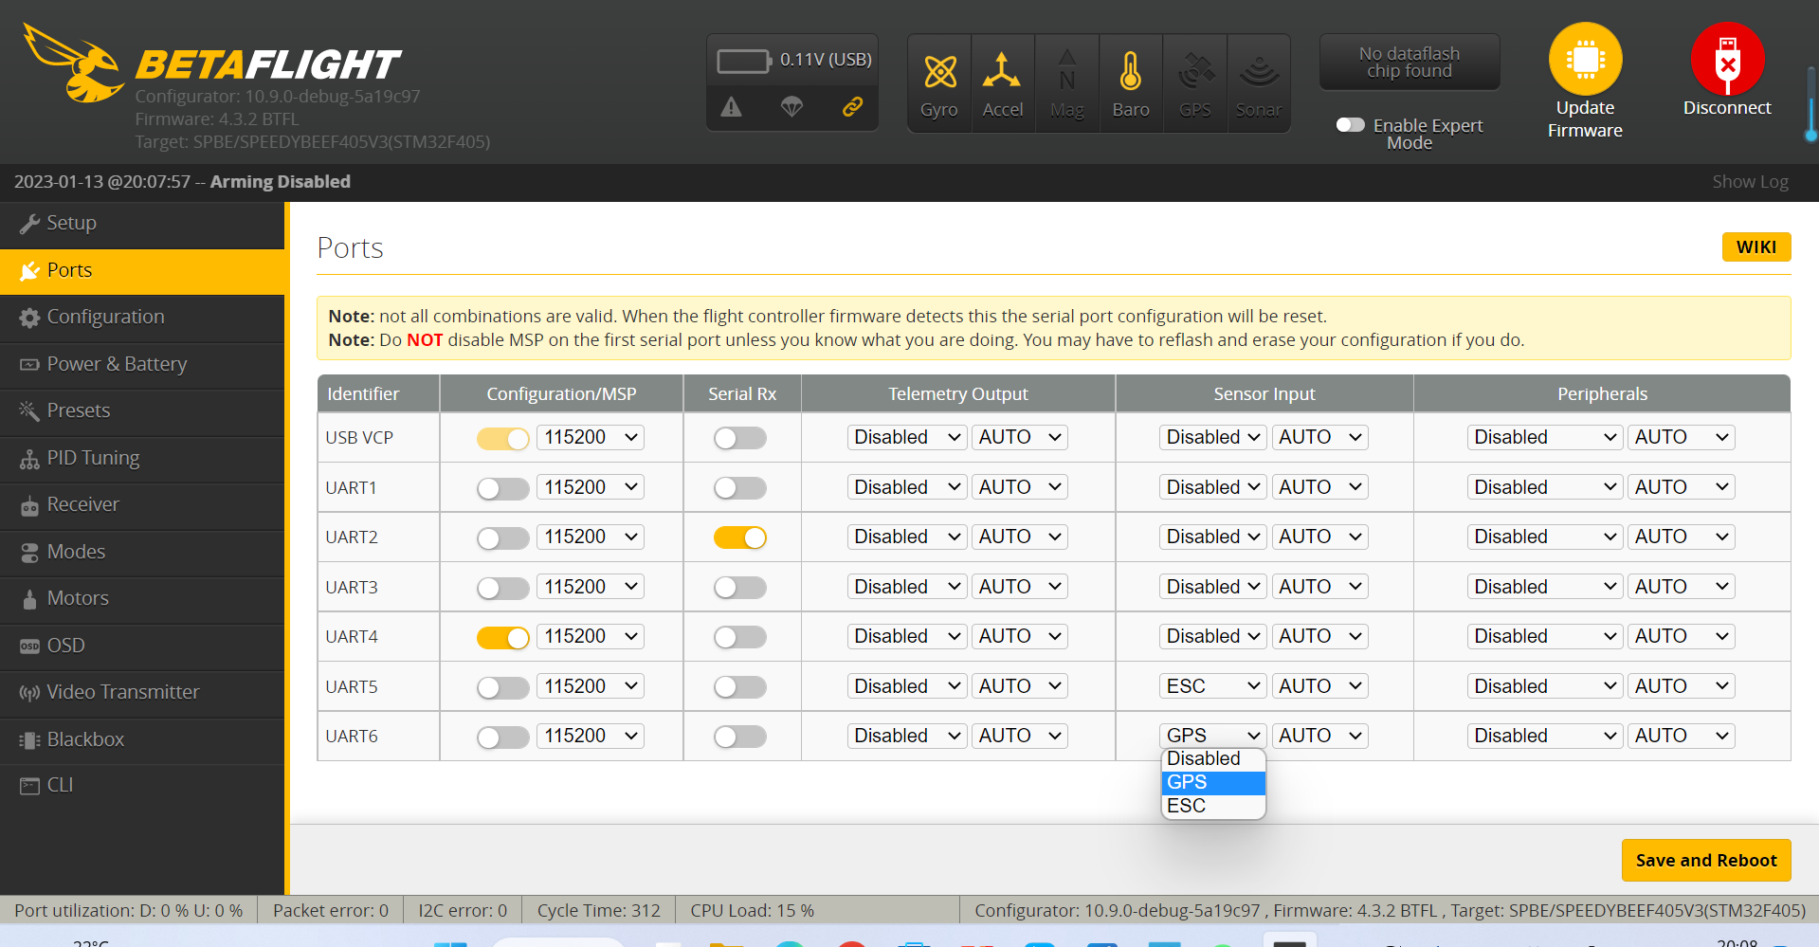Open the WIKI link button
This screenshot has width=1819, height=947.
[1756, 247]
